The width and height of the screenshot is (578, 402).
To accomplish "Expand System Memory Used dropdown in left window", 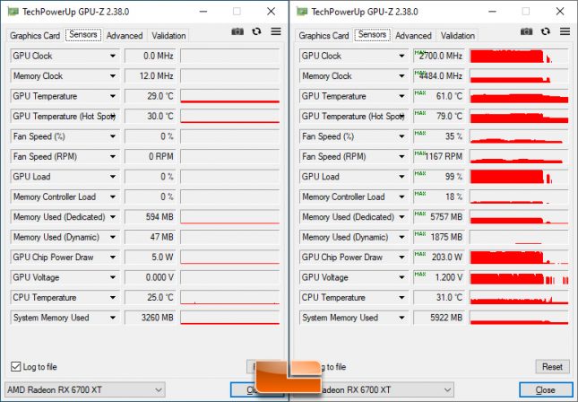I will pyautogui.click(x=113, y=318).
